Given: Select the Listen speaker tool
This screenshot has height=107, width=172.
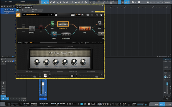Looking at the screenshot, I should click(67, 2).
